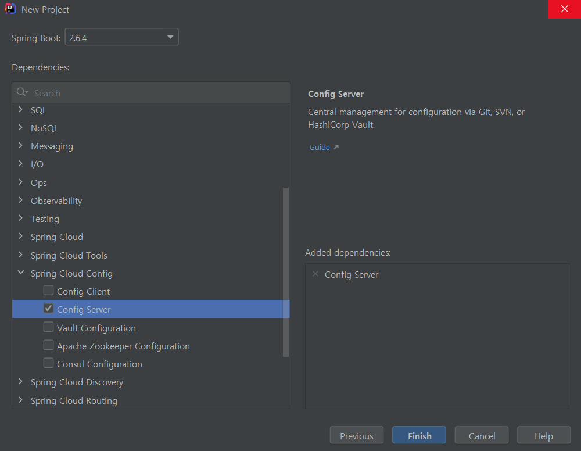
Task: Click the IntelliJ IDEA logo icon
Action: pyautogui.click(x=10, y=9)
